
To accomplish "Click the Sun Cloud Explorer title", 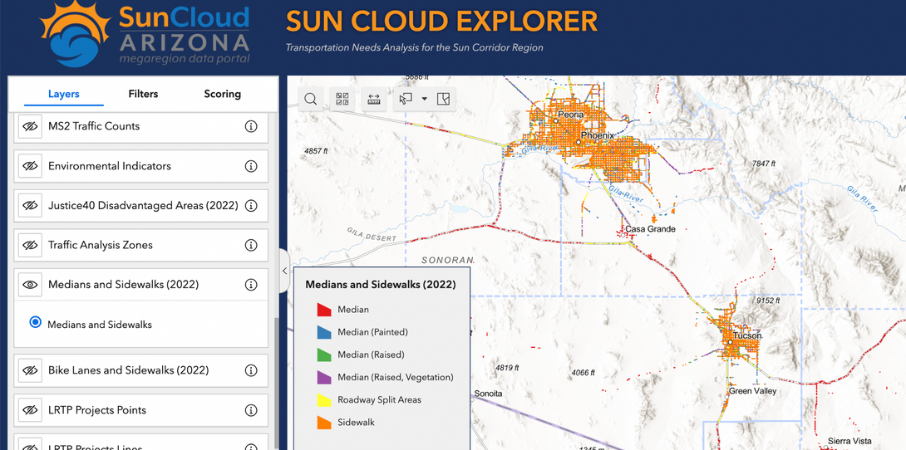I will tap(442, 22).
